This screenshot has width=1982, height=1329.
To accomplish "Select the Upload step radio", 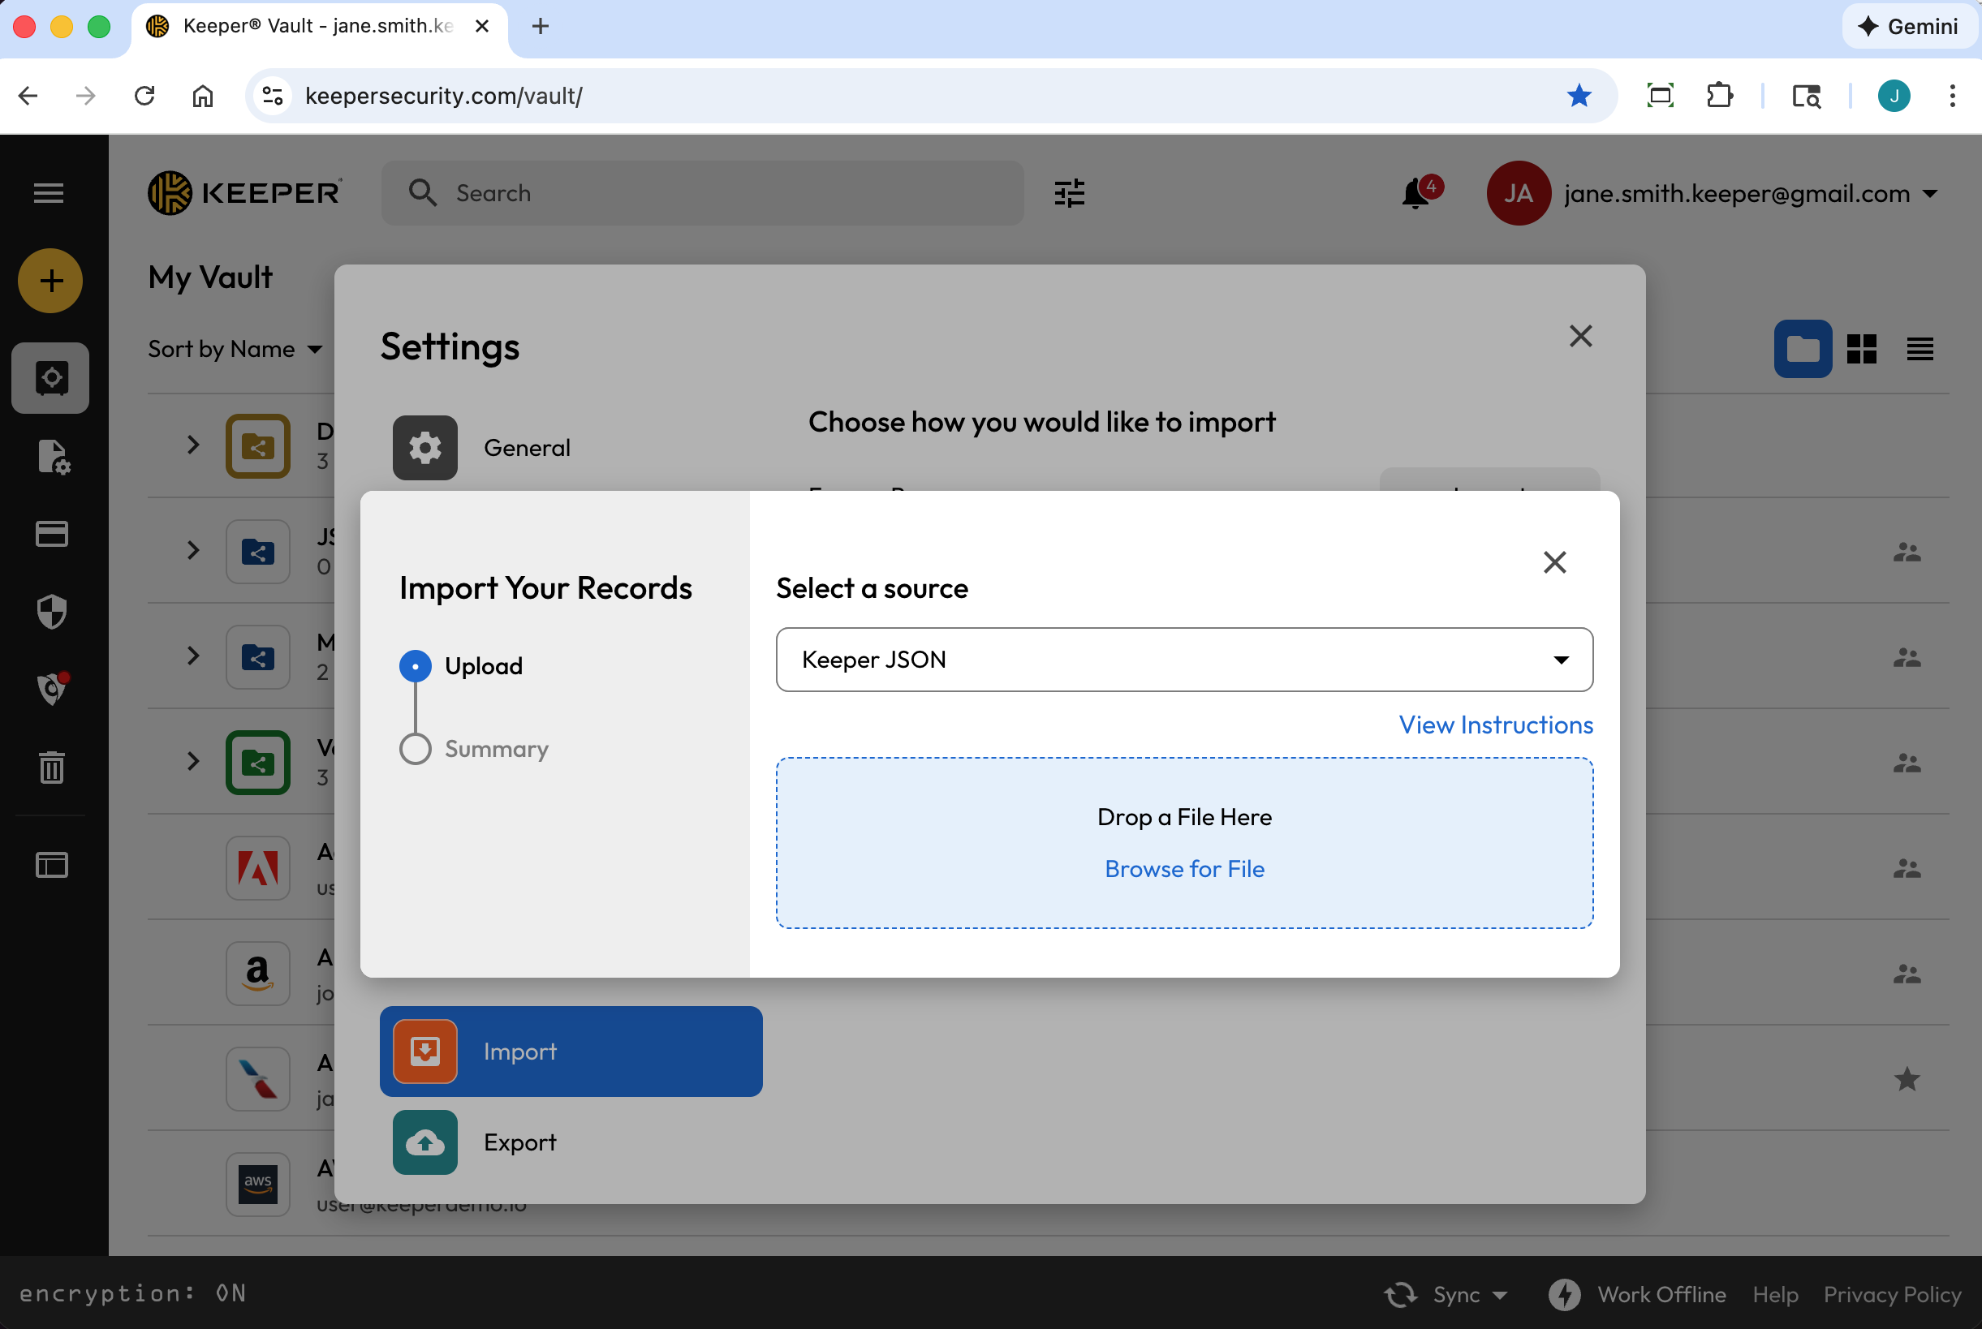I will coord(416,666).
